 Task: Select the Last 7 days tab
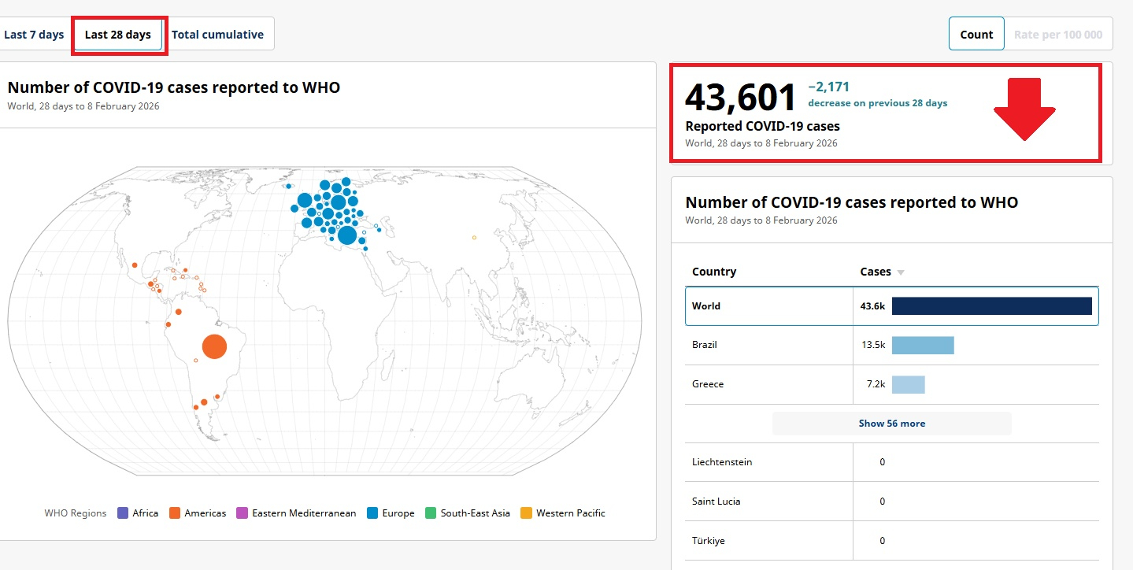click(34, 35)
